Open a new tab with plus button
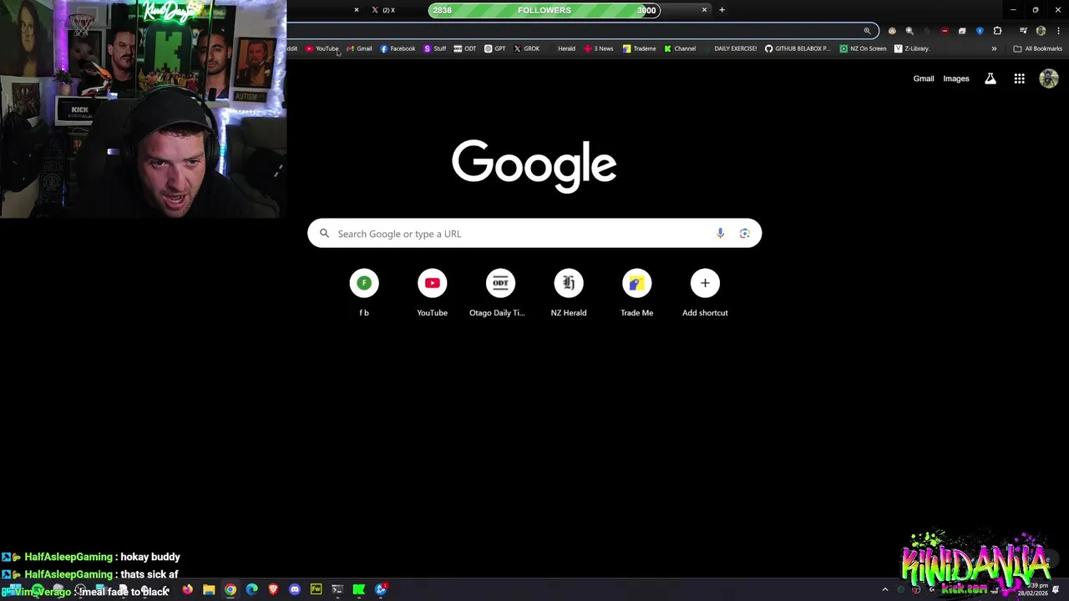The image size is (1069, 601). [722, 10]
